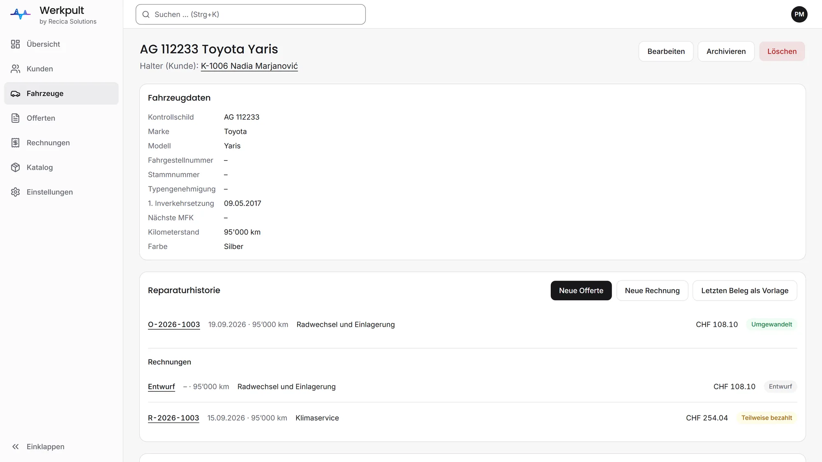Click the Fahrzeuge car icon
The image size is (822, 462).
(x=15, y=93)
